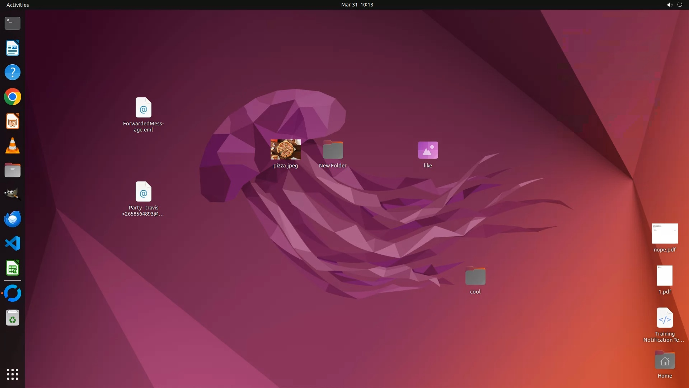Click Activities in top bar
The width and height of the screenshot is (689, 388).
click(x=18, y=5)
